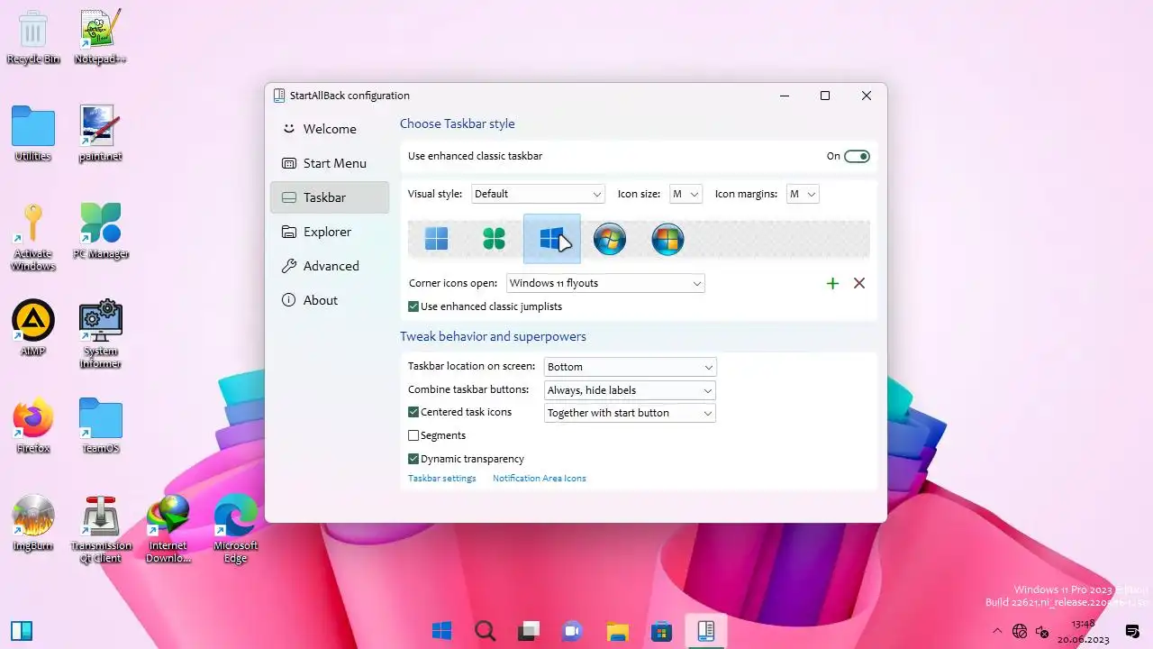Uncheck Use enhanced classic jumplists
The width and height of the screenshot is (1153, 649).
[x=413, y=306]
